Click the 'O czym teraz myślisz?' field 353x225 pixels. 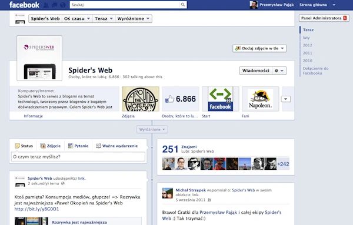point(78,157)
